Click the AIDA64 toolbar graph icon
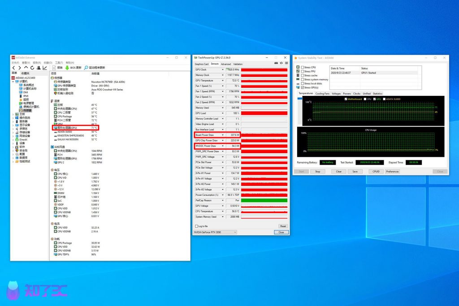459x306 pixels. click(45, 68)
